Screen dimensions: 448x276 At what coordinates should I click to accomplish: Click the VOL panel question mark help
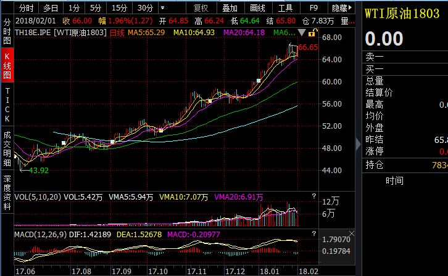tap(314, 196)
